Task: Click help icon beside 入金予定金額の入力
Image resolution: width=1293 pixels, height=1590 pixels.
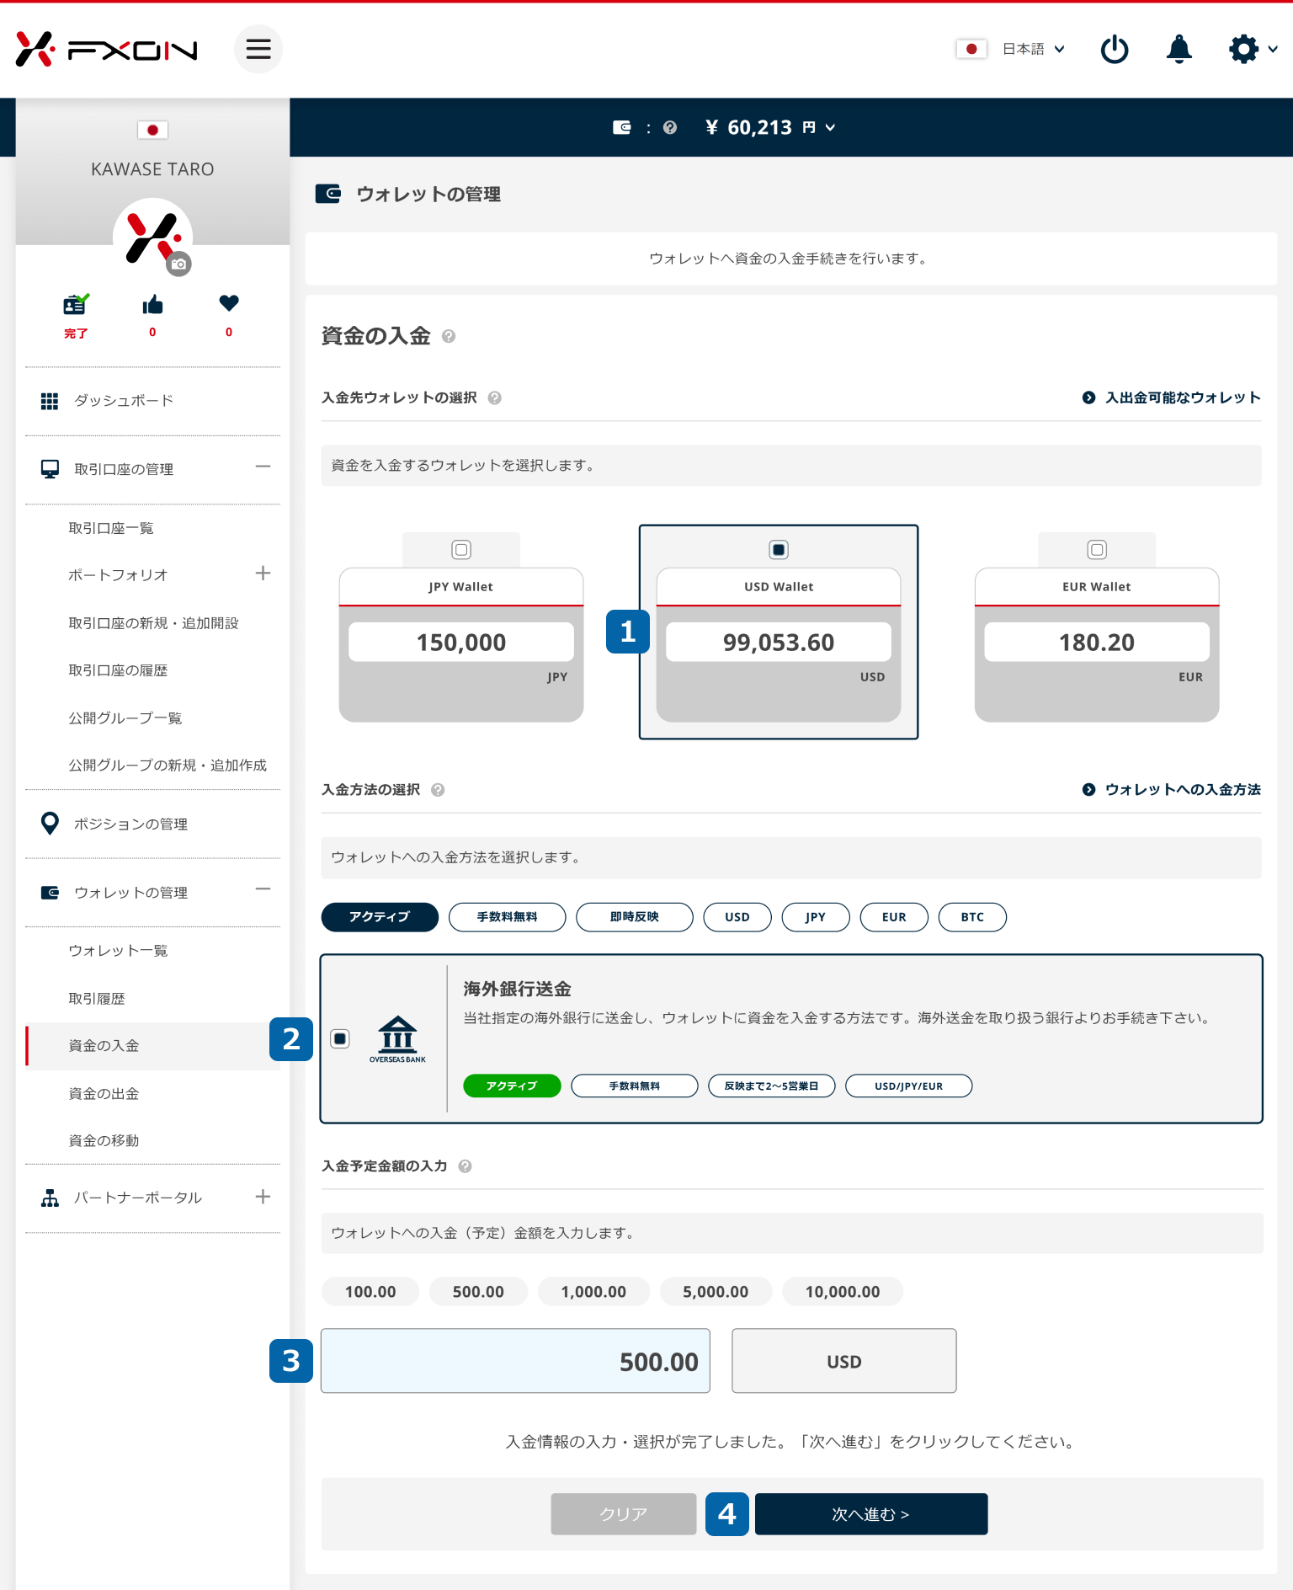Action: point(465,1166)
